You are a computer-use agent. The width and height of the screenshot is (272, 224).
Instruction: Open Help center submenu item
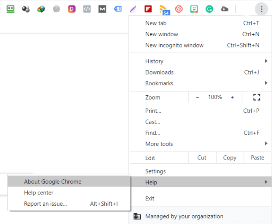click(69, 193)
